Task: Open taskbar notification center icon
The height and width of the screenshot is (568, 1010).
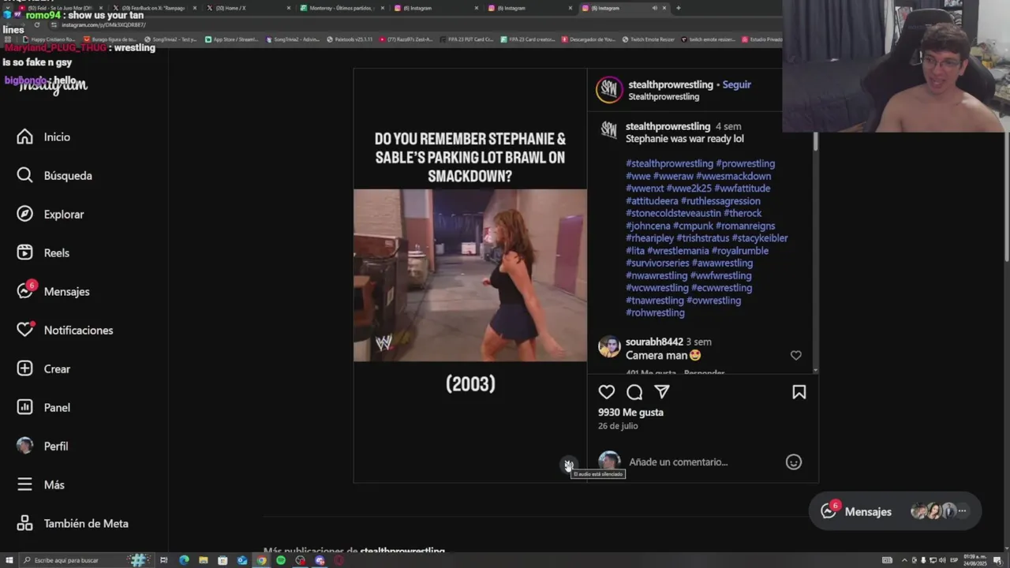Action: (998, 560)
